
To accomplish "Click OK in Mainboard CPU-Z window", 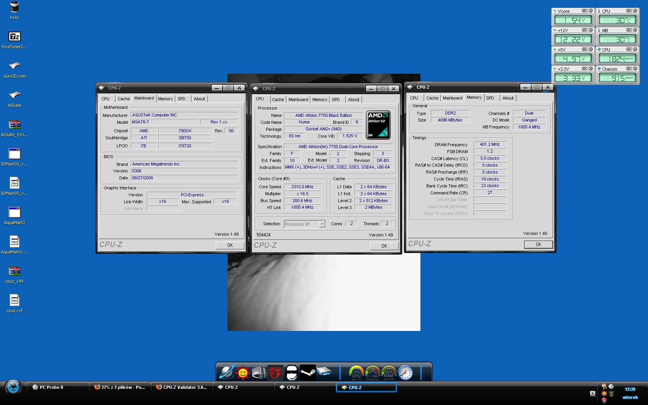I will pos(230,245).
